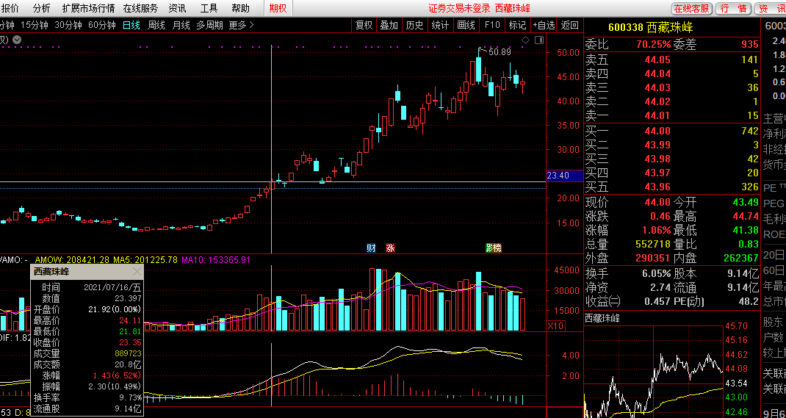This screenshot has height=418, width=786.
Task: Toggle the side panel icon at chart top-right
Action: [539, 40]
